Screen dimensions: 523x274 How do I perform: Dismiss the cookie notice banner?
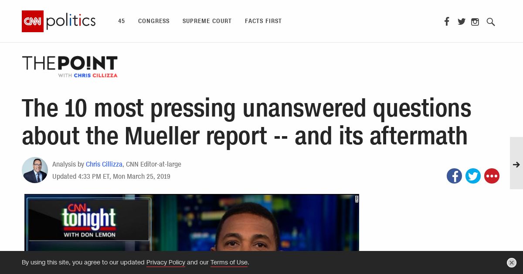click(x=512, y=263)
